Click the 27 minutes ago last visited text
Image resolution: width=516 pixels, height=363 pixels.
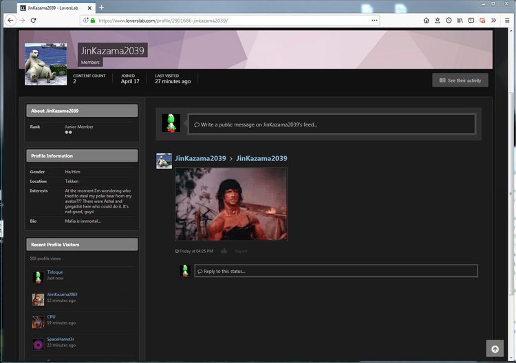pos(173,81)
